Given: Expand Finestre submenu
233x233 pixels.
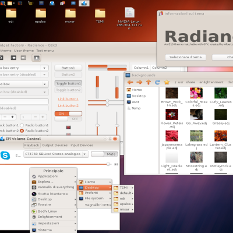Looking at the screenshot, I should [x=54, y=204].
